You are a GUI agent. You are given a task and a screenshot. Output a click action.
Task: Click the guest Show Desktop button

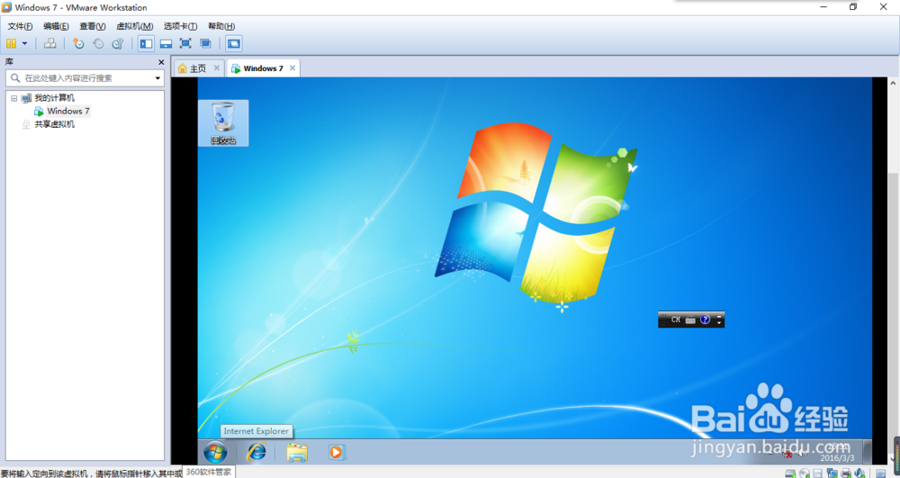pos(868,452)
